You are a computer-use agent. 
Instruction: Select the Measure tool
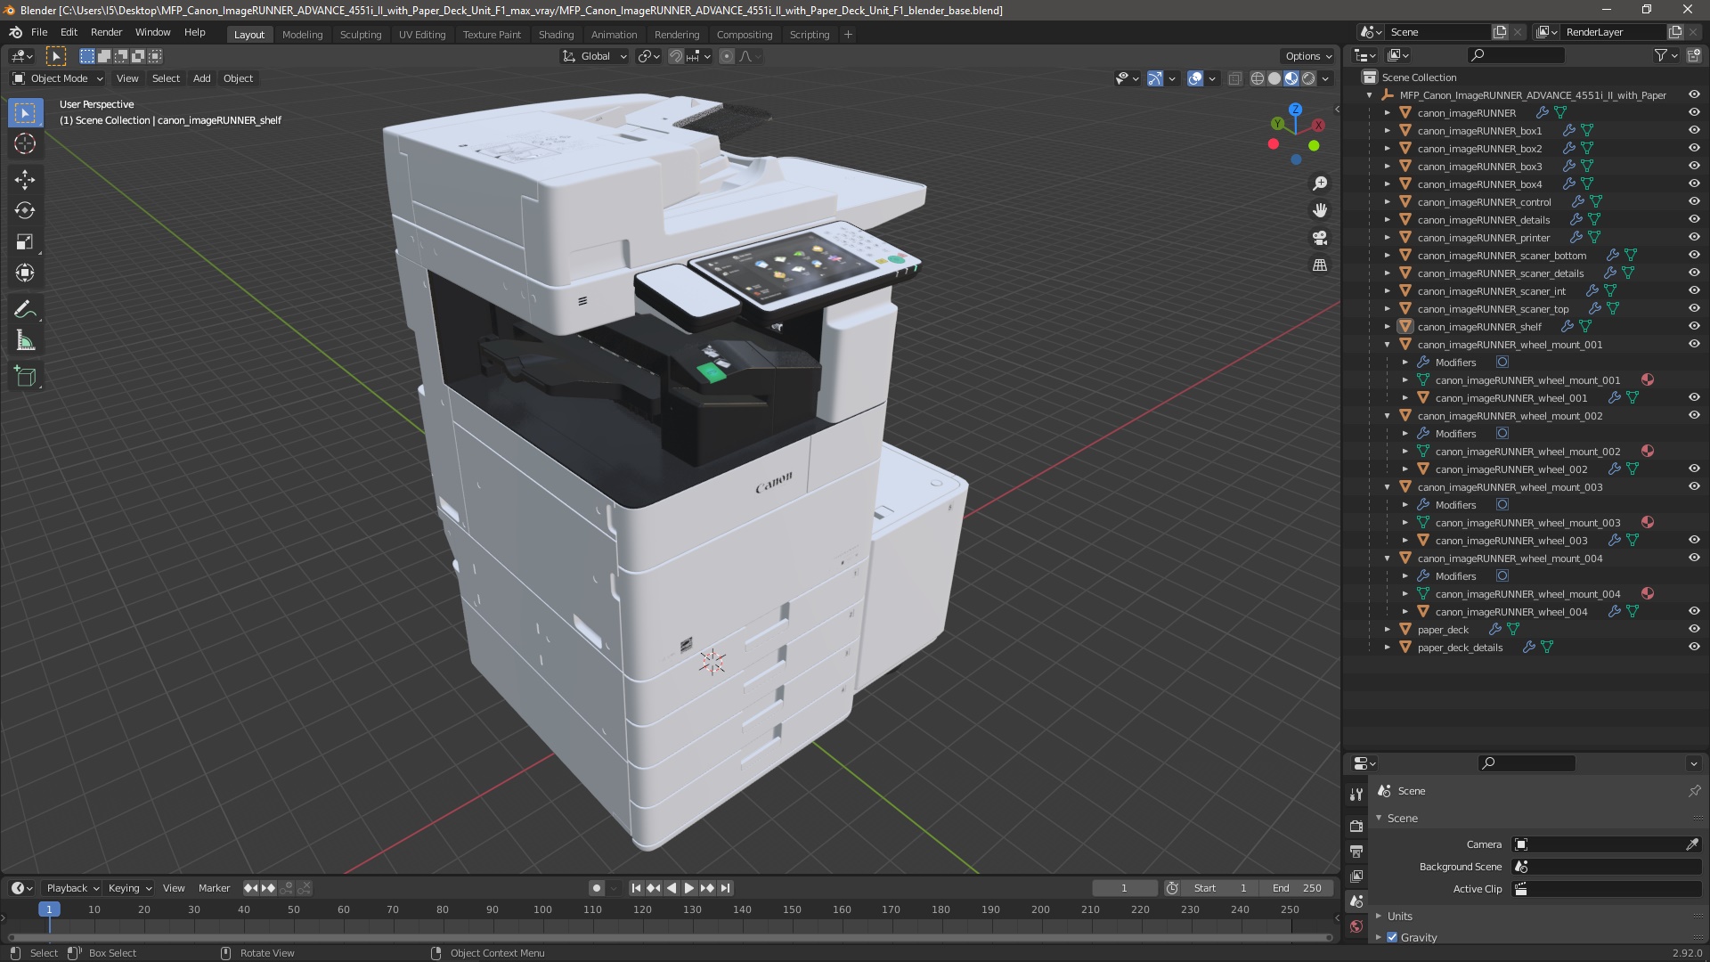[25, 341]
